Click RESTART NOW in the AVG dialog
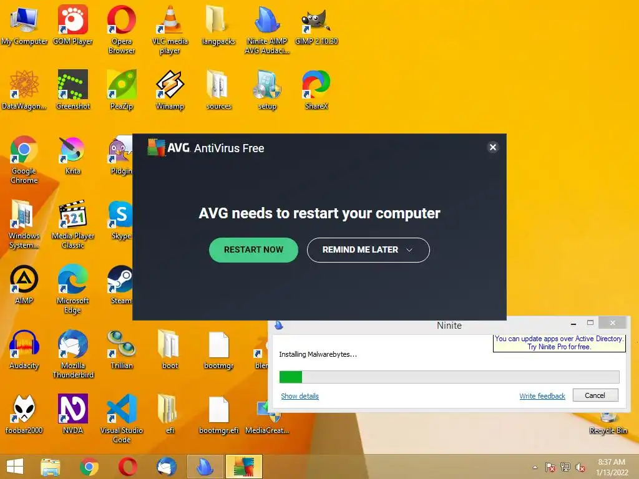This screenshot has width=639, height=479. (253, 249)
